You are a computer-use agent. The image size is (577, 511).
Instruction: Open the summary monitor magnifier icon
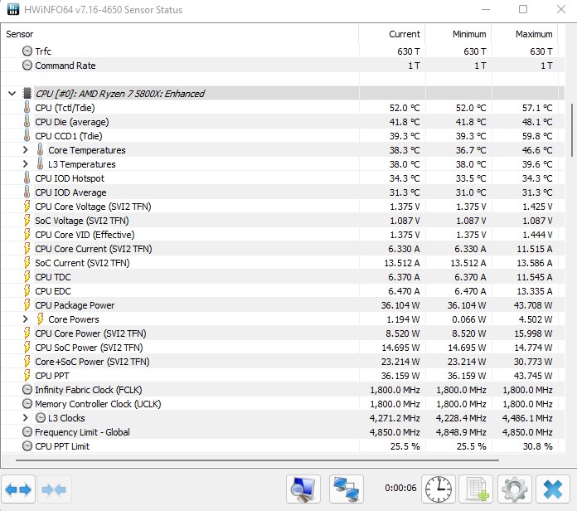pos(303,489)
